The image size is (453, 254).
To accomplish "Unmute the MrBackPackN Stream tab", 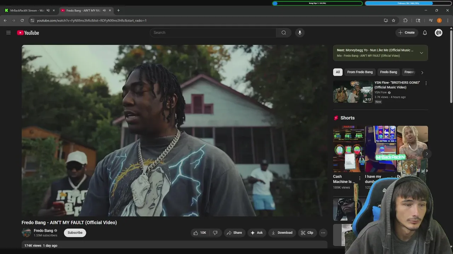I will point(48,11).
